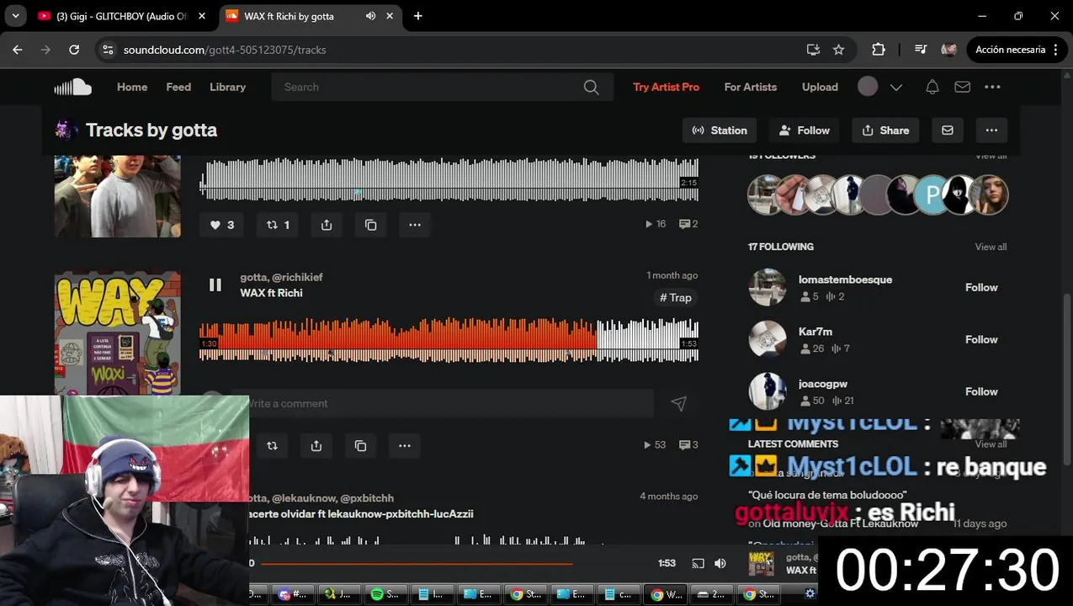Viewport: 1073px width, 606px height.
Task: Repost the WAX ft Richi track
Action: (x=272, y=445)
